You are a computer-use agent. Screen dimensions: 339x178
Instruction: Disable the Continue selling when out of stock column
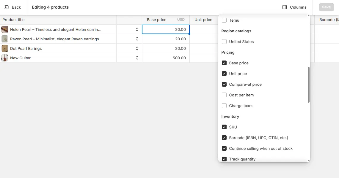tap(224, 148)
